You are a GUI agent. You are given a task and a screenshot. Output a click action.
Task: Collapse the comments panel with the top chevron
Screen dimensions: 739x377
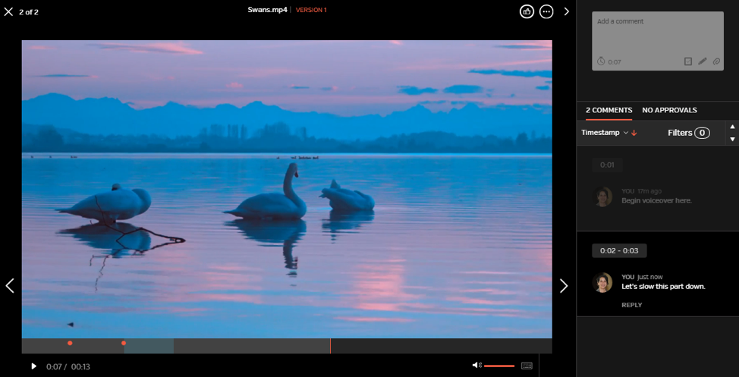click(567, 12)
